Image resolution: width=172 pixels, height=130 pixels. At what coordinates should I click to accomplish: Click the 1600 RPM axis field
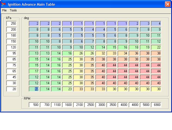[x=67, y=105]
